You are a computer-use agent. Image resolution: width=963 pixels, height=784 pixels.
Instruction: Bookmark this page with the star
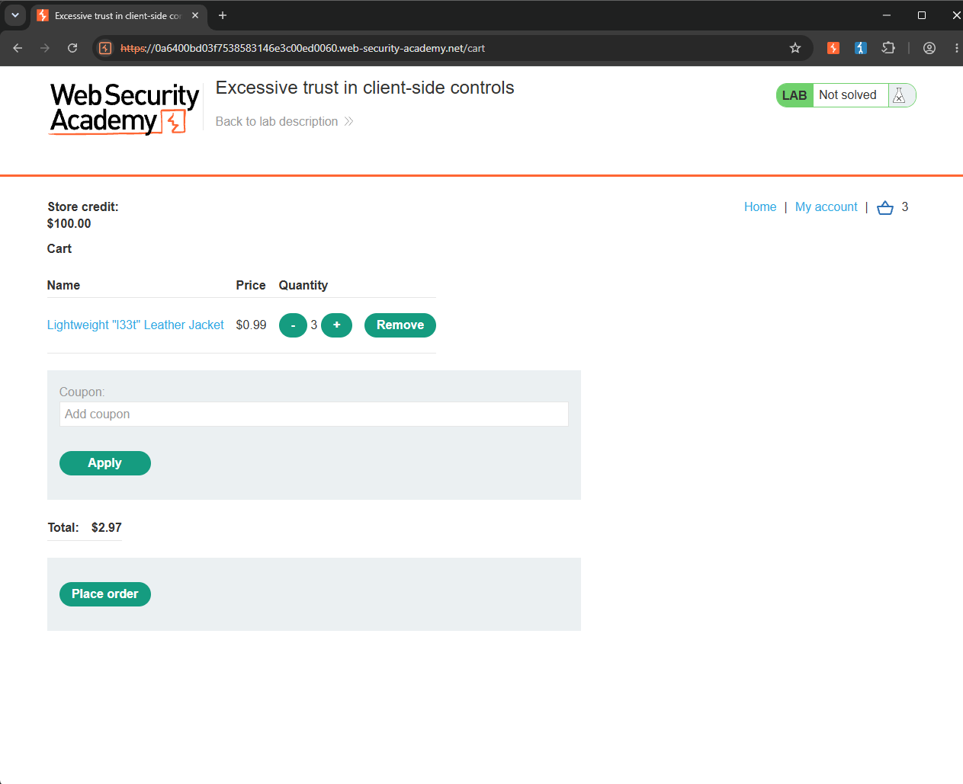[795, 48]
